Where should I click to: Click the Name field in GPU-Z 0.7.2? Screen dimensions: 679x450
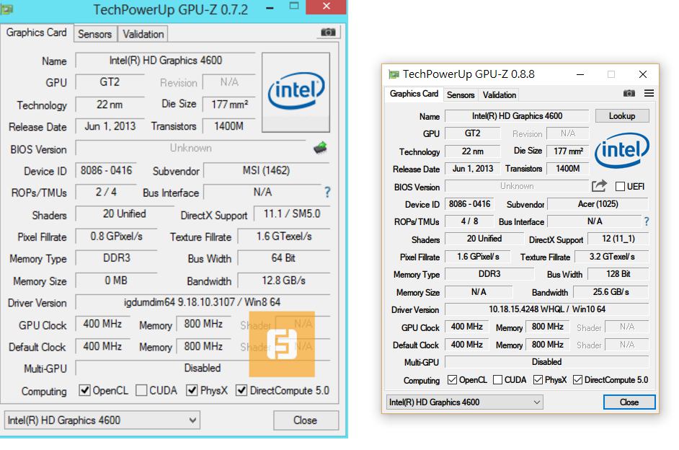point(165,60)
